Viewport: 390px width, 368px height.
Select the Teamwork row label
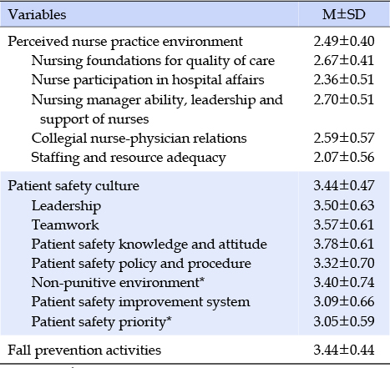pos(65,224)
